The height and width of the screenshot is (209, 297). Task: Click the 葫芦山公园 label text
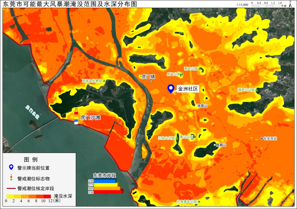coord(247,90)
